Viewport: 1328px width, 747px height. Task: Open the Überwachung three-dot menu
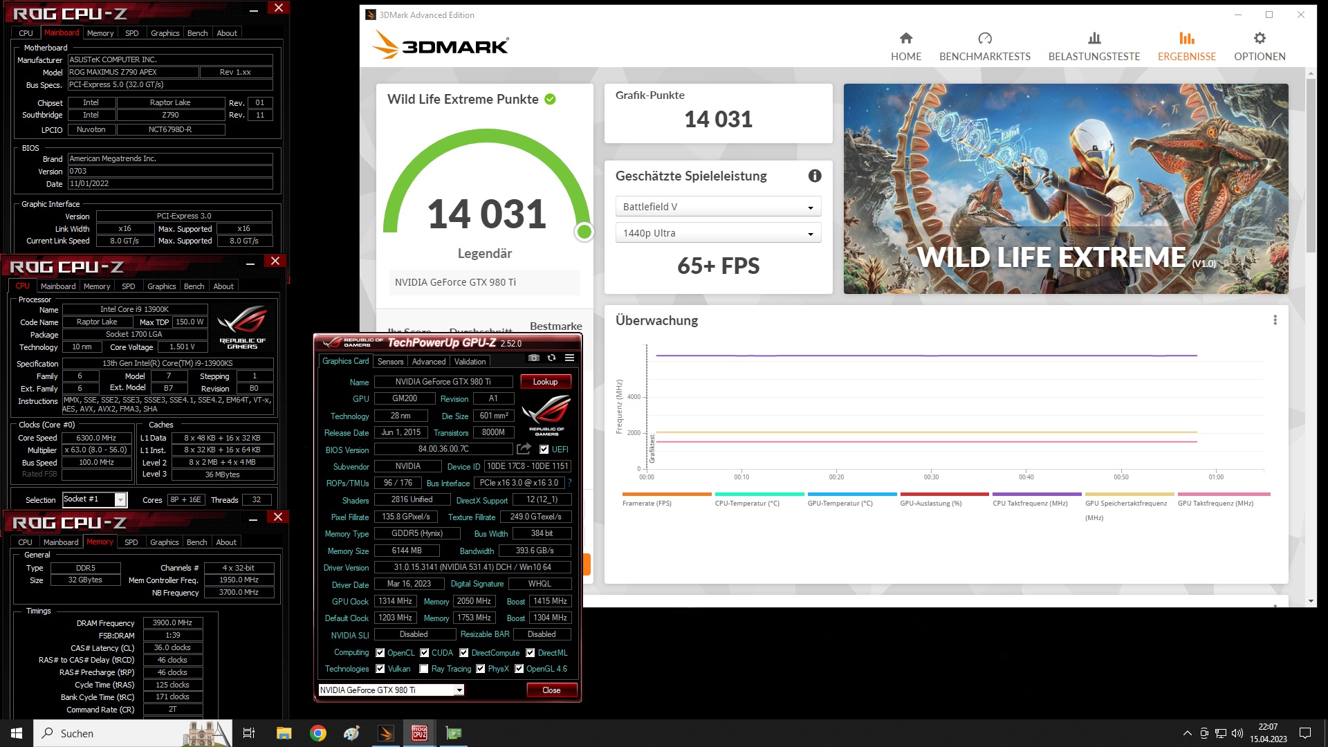[1275, 320]
